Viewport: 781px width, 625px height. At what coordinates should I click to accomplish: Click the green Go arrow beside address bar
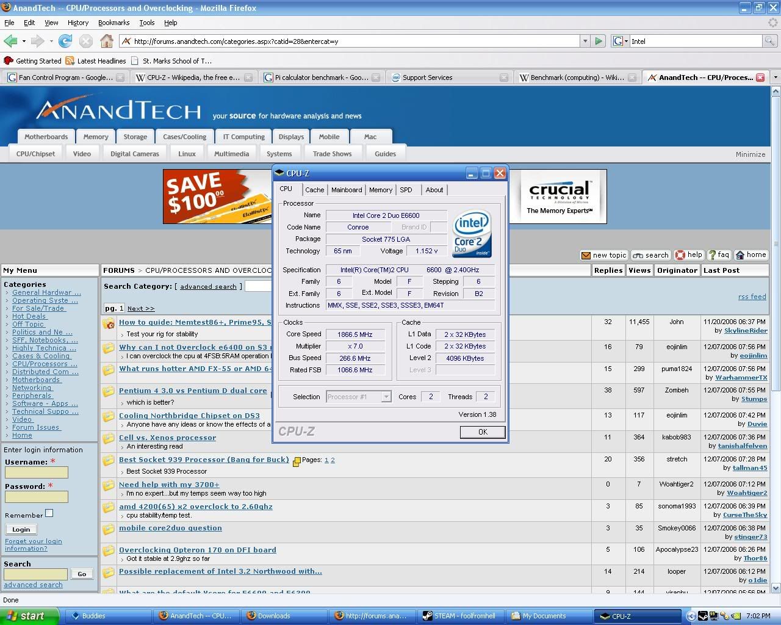599,41
